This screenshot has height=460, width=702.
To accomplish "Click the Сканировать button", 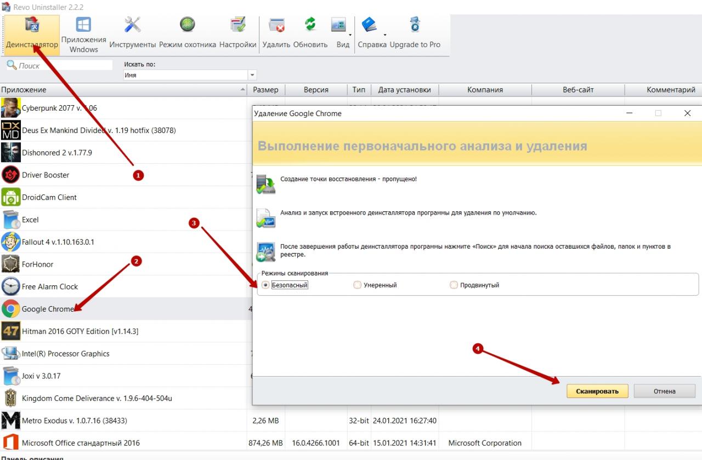I will click(x=597, y=391).
